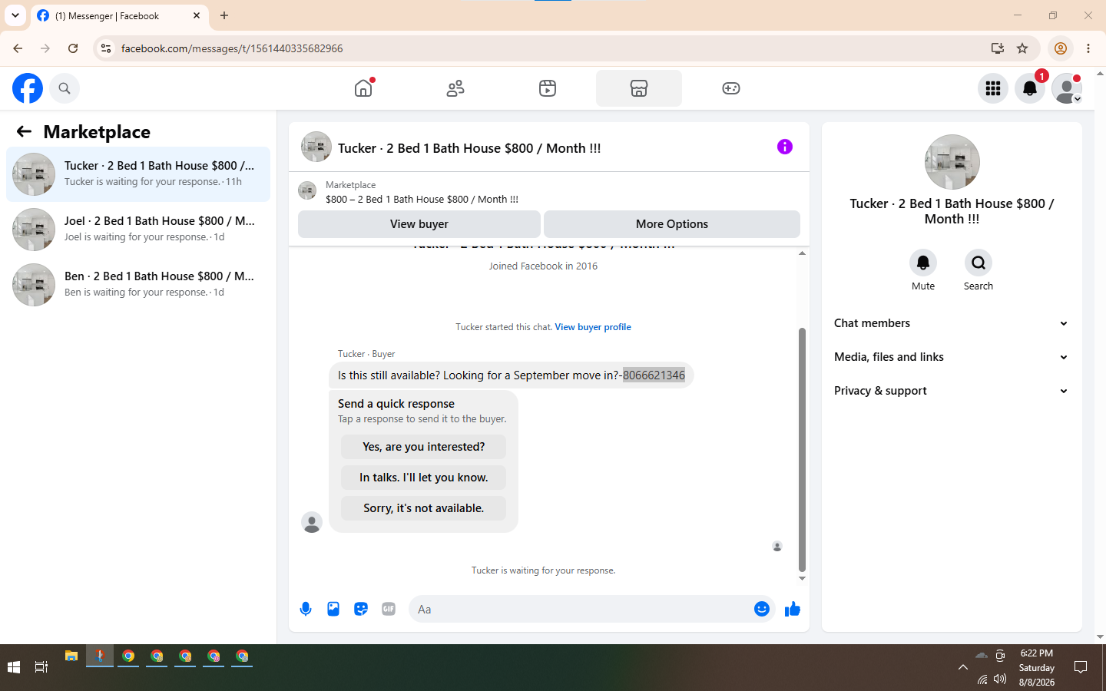Open File Explorer from the taskbar

pos(71,656)
